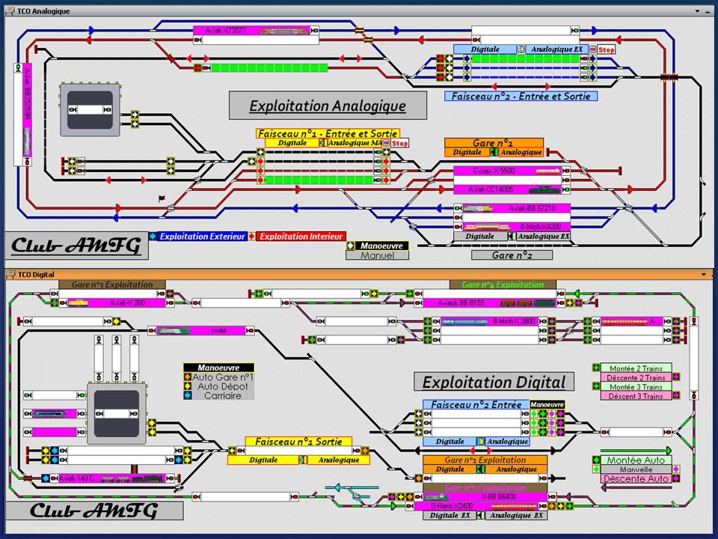Click the magenta icon right of Manuelle
This screenshot has height=539, width=718.
click(676, 469)
